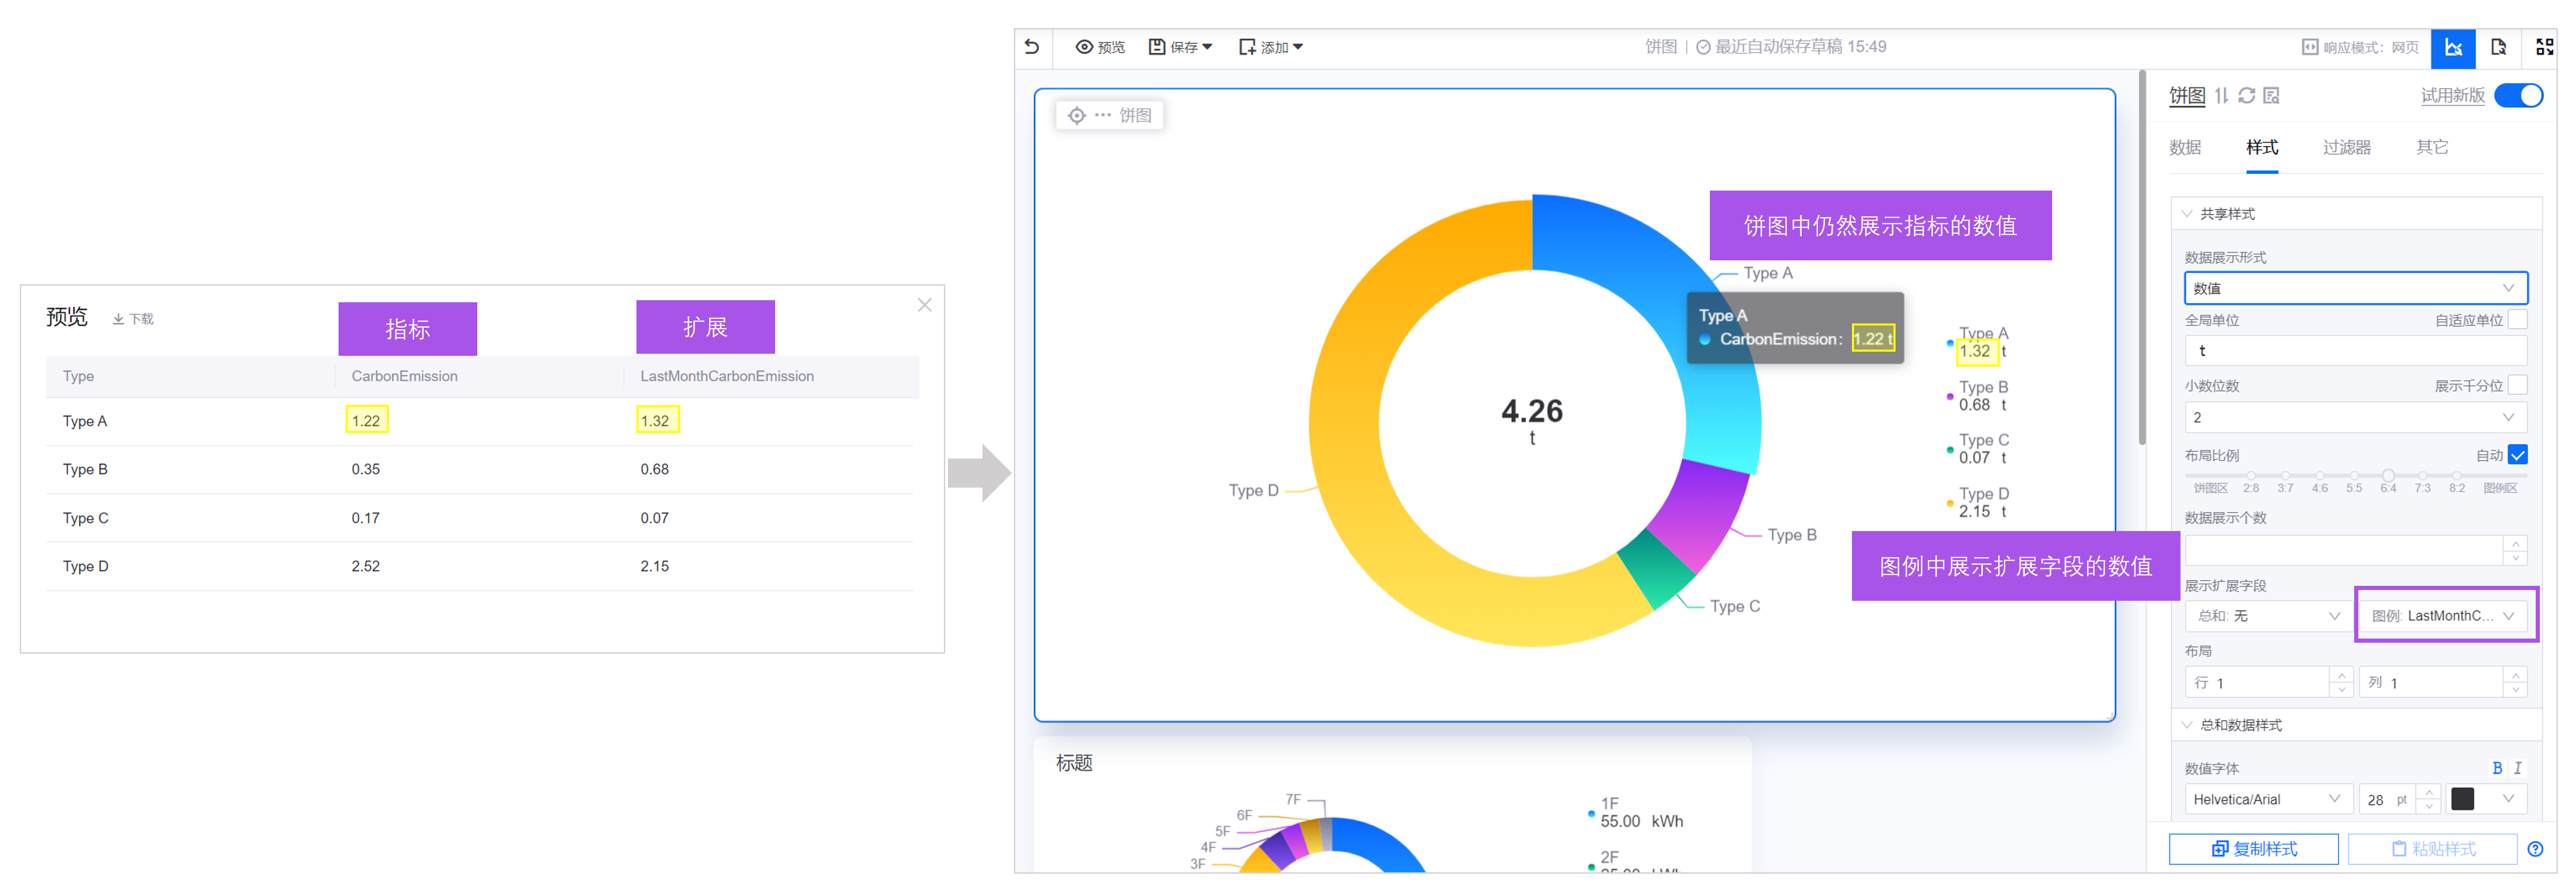This screenshot has height=891, width=2576.
Task: Click the fullscreen expand icon
Action: click(2544, 47)
